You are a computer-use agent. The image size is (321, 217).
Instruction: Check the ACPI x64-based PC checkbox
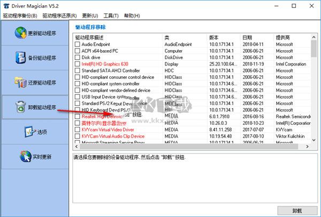(78, 51)
